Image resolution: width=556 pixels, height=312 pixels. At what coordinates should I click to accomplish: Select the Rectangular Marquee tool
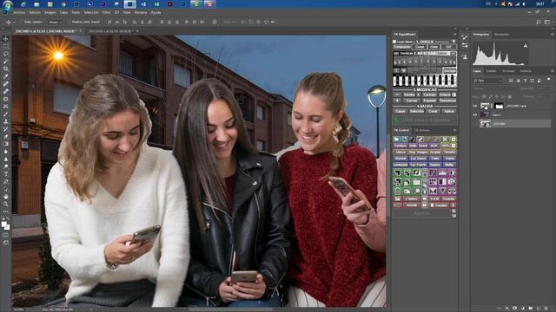6,46
